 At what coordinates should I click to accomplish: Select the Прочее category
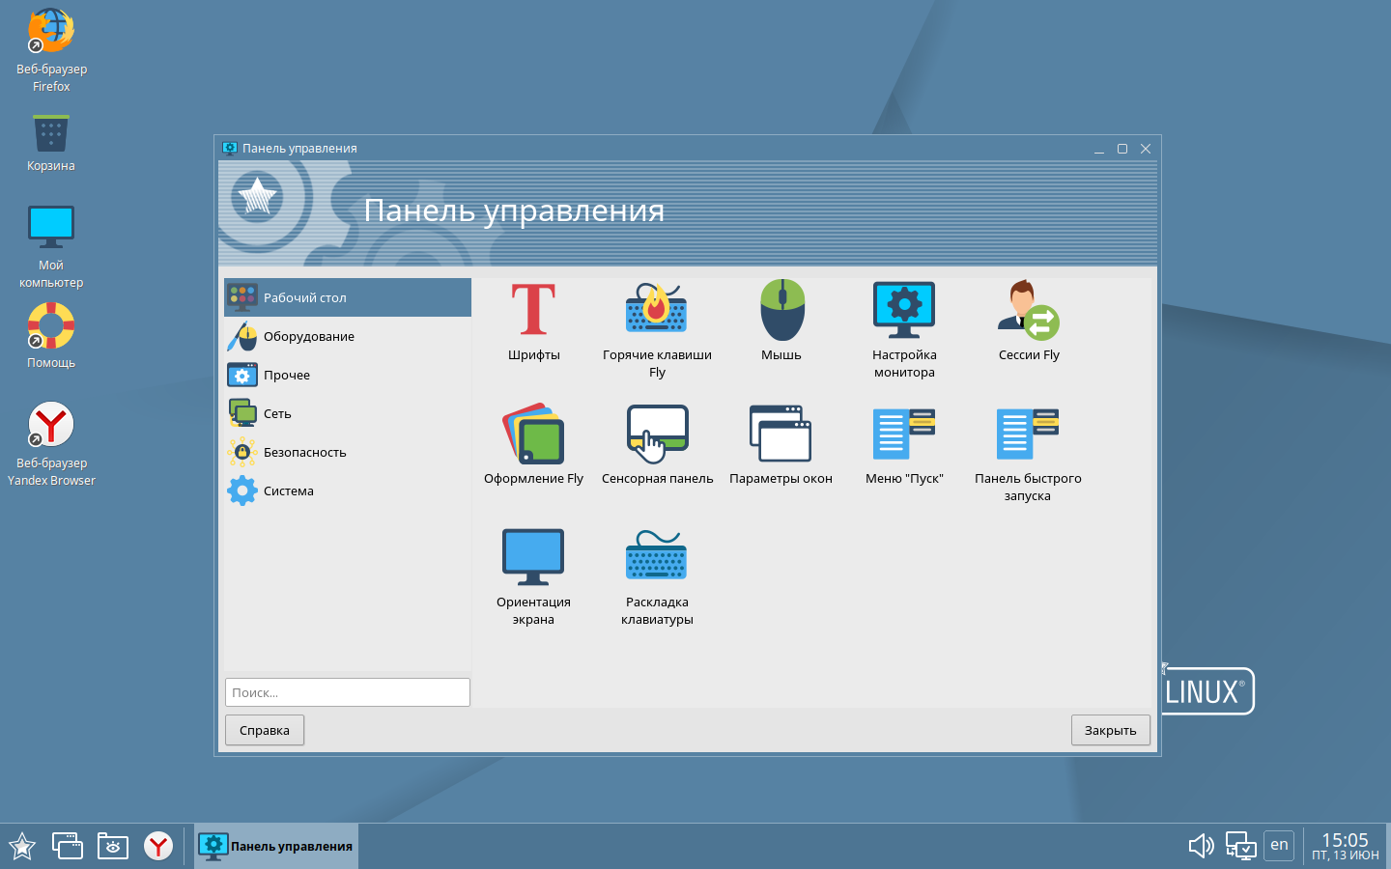(x=348, y=375)
